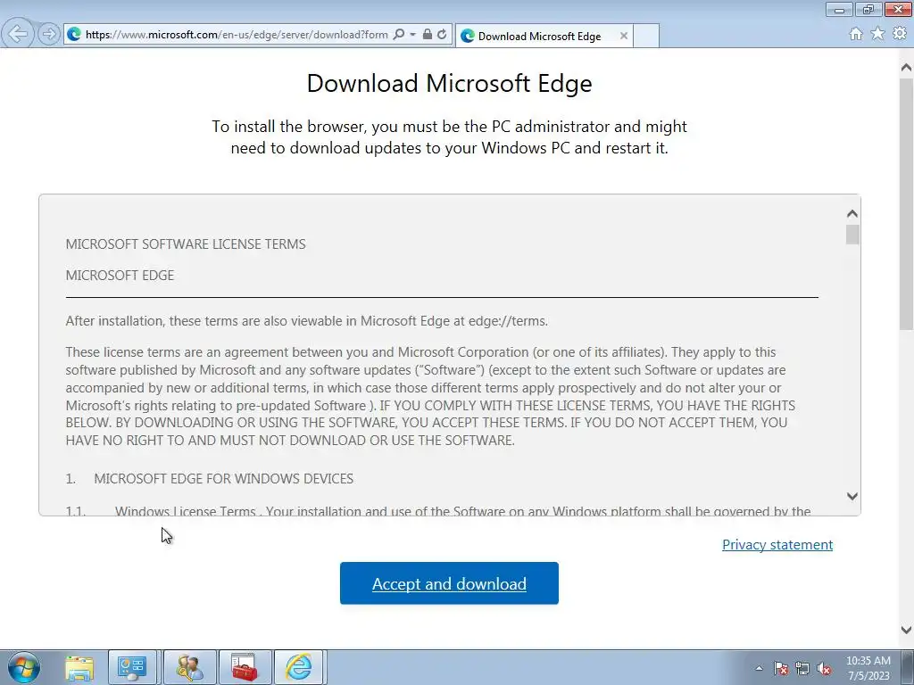
Task: Click the search magnifier in address bar
Action: (x=399, y=35)
